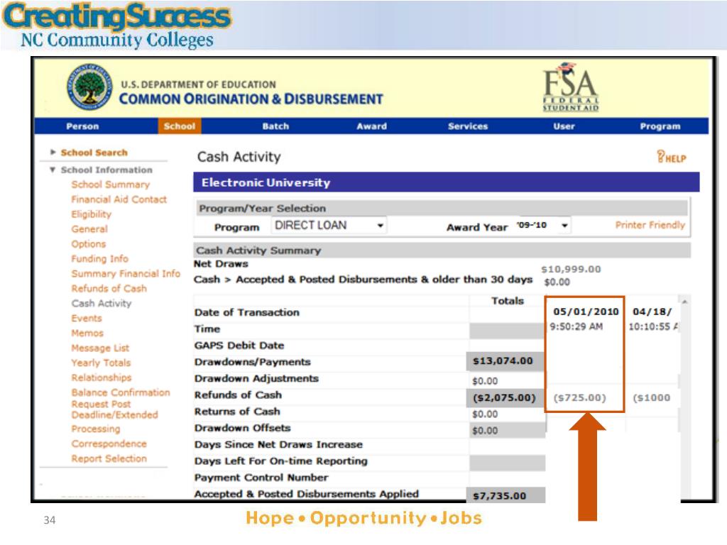Open Yearly Totals link
The width and height of the screenshot is (727, 545).
(x=101, y=363)
